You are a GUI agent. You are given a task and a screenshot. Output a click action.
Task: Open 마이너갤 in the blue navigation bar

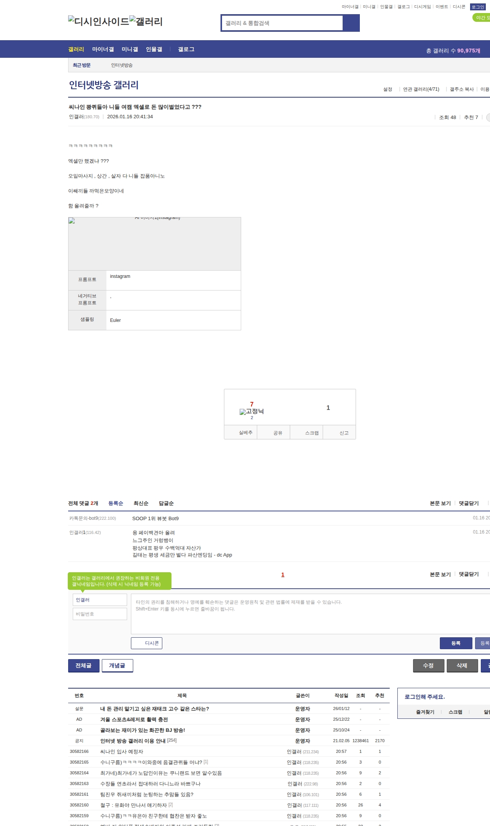(x=103, y=49)
